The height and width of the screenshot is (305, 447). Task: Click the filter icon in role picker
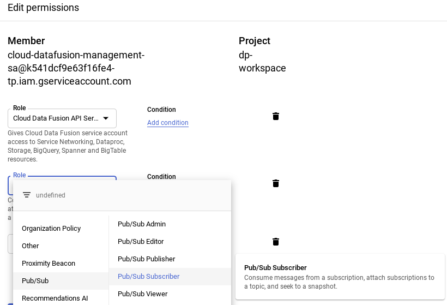26,195
